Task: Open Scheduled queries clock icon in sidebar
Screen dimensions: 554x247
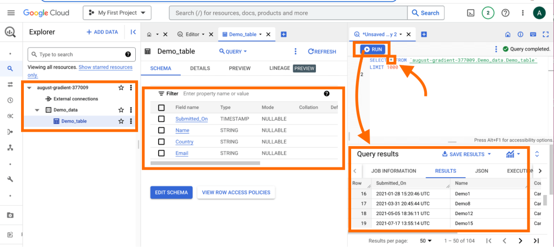Action: (10, 100)
